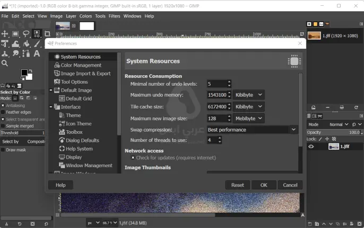Toggle visibility of 1.jfif layer
The image size is (364, 228).
[x=311, y=147]
